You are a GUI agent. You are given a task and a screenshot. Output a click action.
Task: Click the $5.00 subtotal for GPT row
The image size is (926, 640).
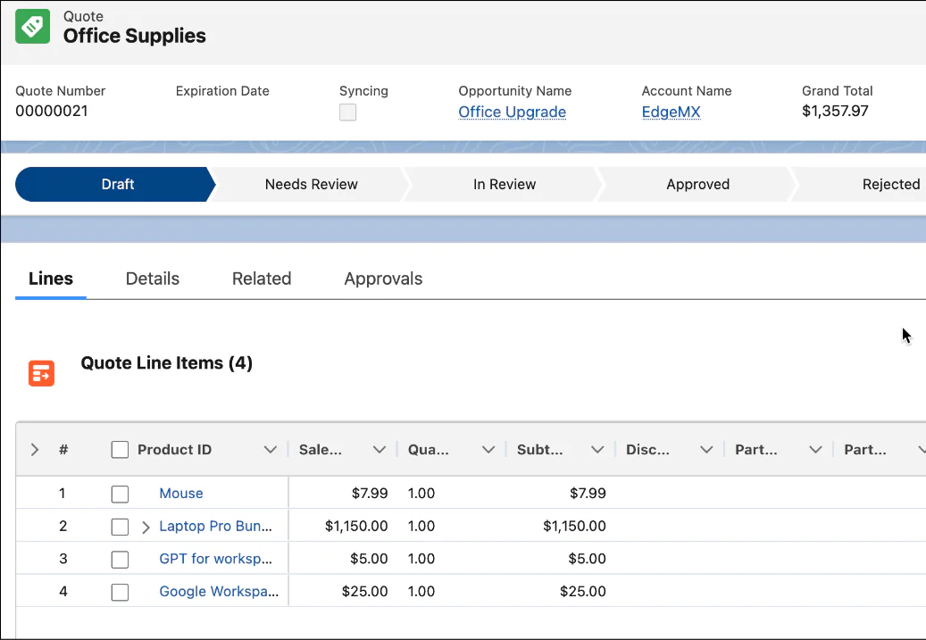(x=587, y=559)
